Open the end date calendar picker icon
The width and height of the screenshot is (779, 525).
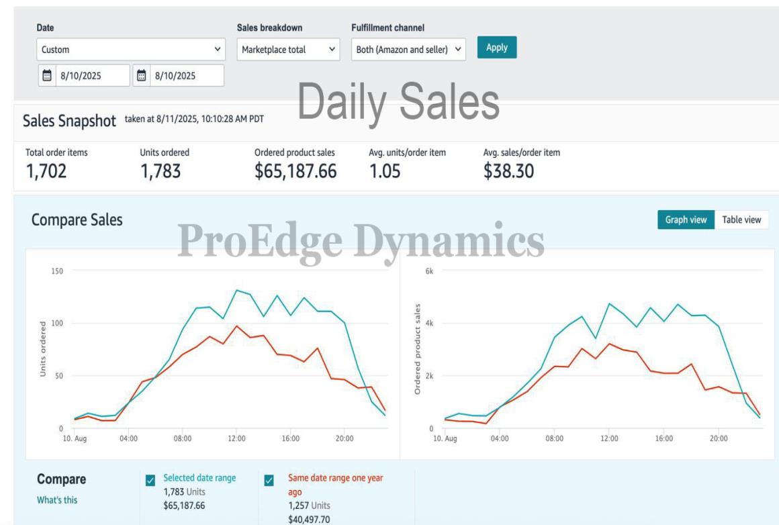tap(141, 76)
